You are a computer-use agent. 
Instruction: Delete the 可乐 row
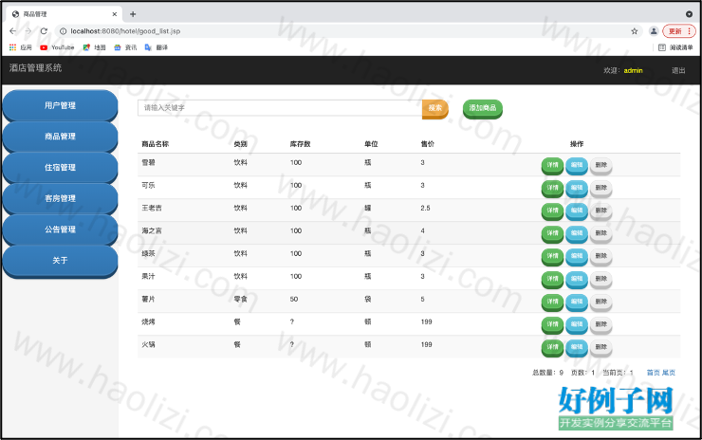(600, 189)
